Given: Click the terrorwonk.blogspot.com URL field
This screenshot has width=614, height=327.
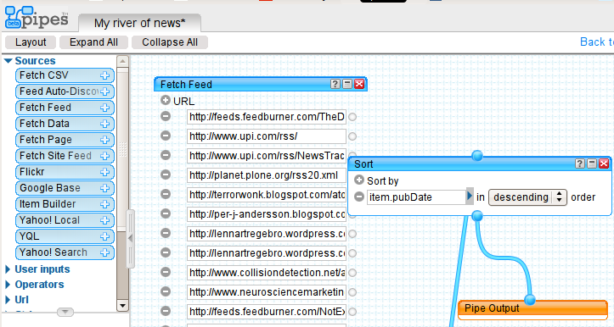Looking at the screenshot, I should 267,195.
